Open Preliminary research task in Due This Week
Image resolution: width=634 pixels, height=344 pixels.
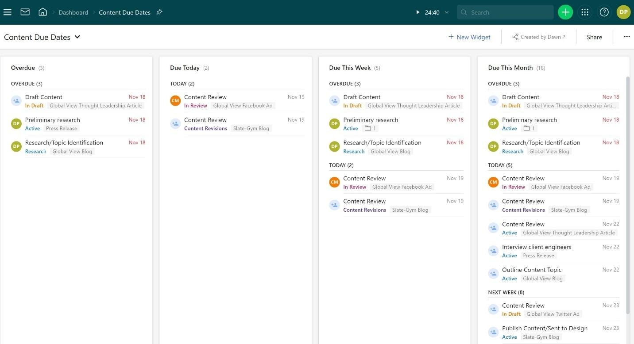[371, 120]
